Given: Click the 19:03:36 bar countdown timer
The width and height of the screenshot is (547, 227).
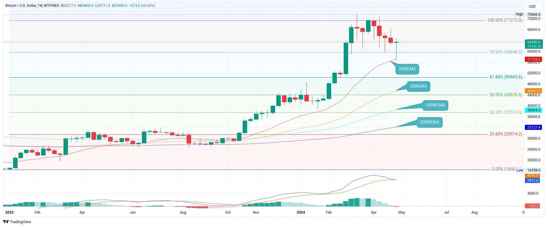Looking at the screenshot, I should (x=534, y=46).
